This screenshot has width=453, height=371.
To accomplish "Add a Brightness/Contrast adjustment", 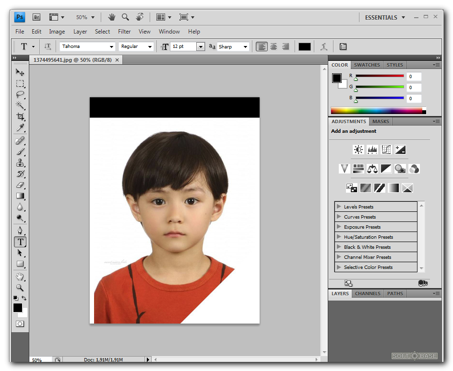I will [358, 150].
